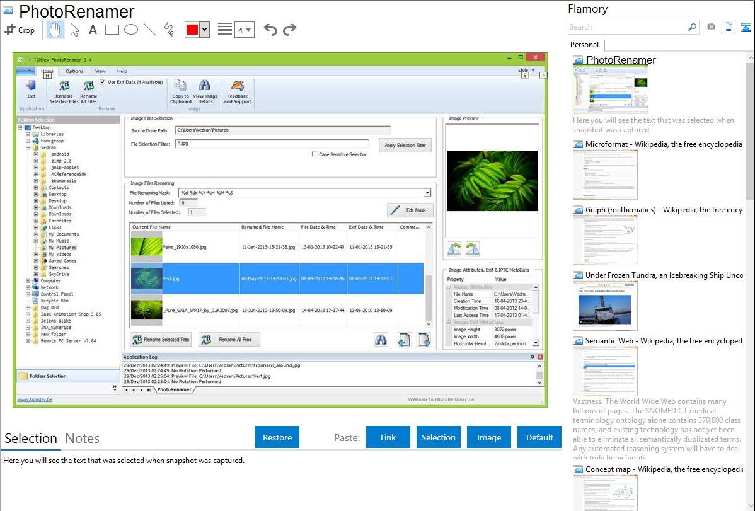Pick the text annotation tool
Screen dimensions: 755x511
pos(93,30)
